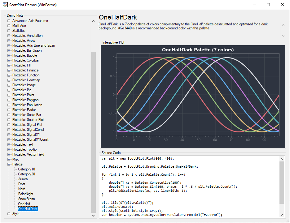This screenshot has height=223, width=290.
Task: Expand the Style tree node
Action: (9, 214)
